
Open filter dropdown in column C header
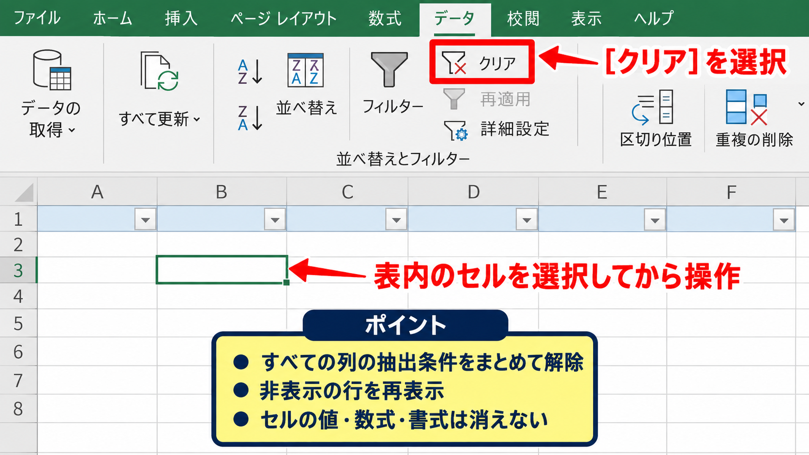396,220
